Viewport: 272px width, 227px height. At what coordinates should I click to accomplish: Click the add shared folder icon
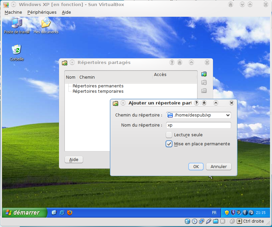click(204, 74)
